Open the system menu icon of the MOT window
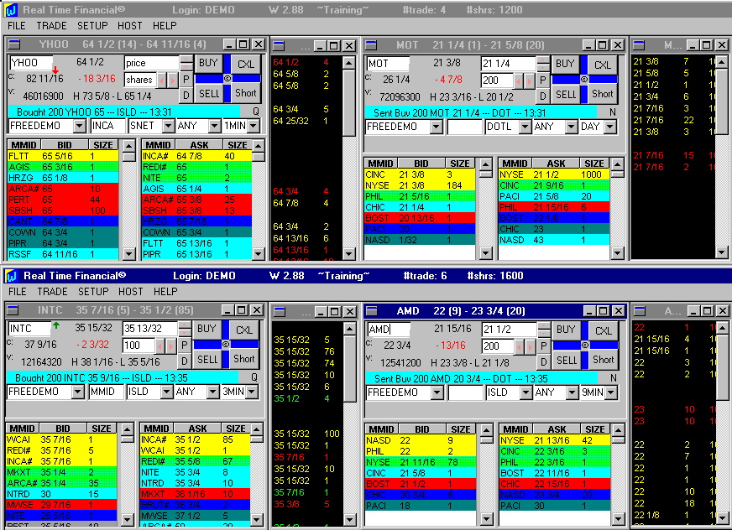 (371, 44)
